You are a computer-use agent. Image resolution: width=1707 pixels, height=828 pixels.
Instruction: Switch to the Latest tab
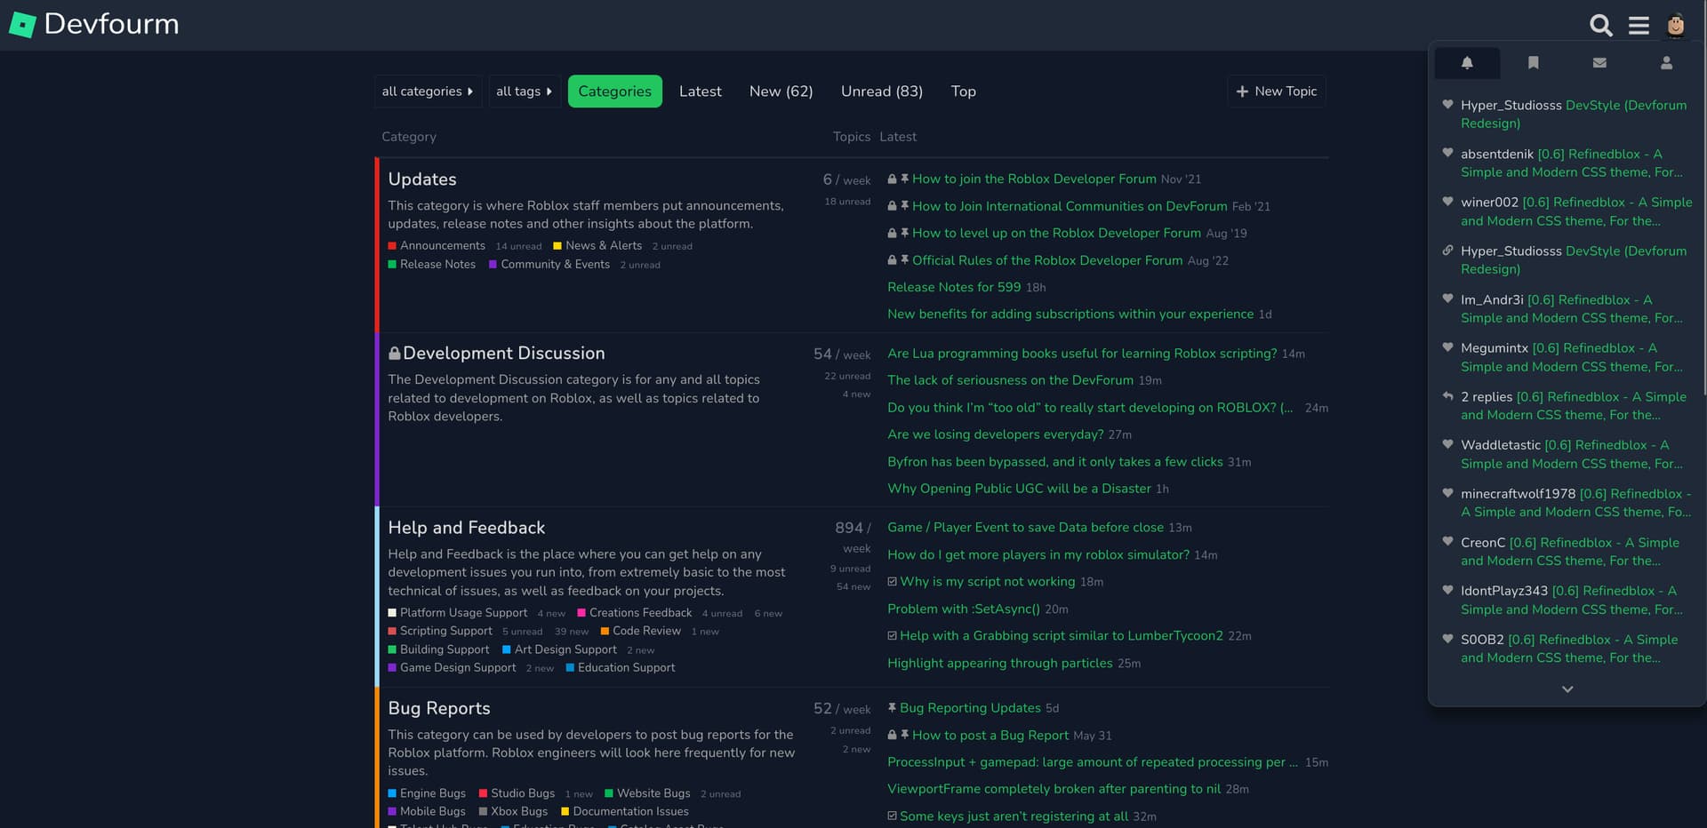700,91
